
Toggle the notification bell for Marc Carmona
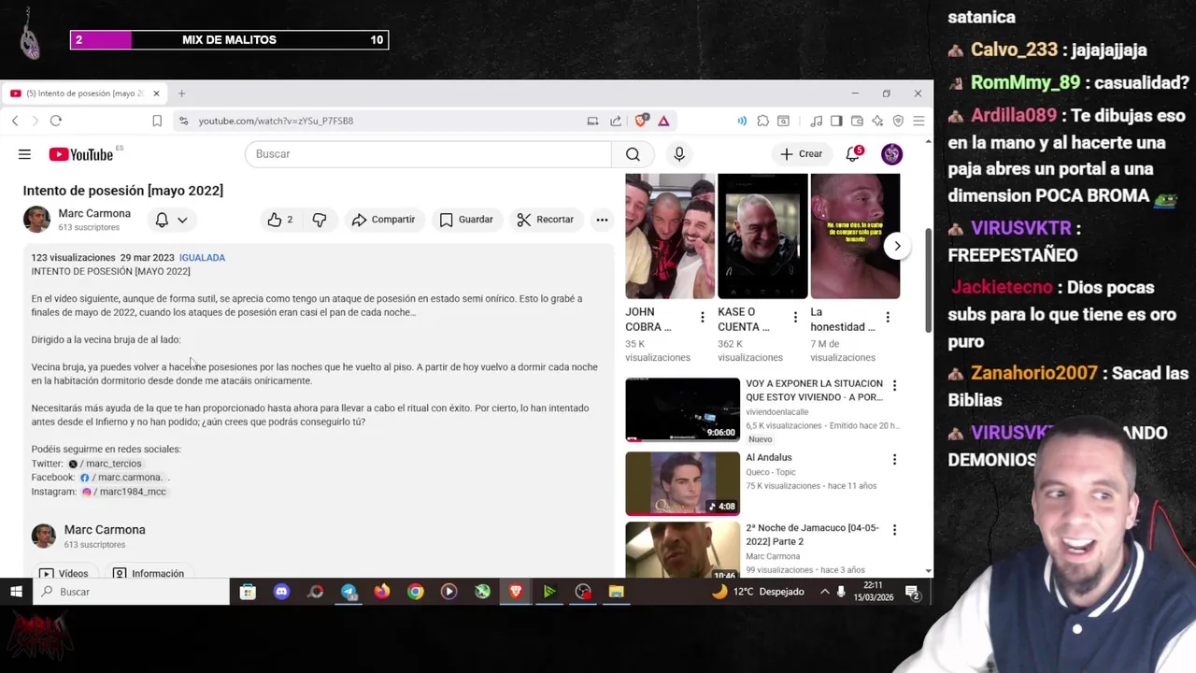[x=162, y=220]
